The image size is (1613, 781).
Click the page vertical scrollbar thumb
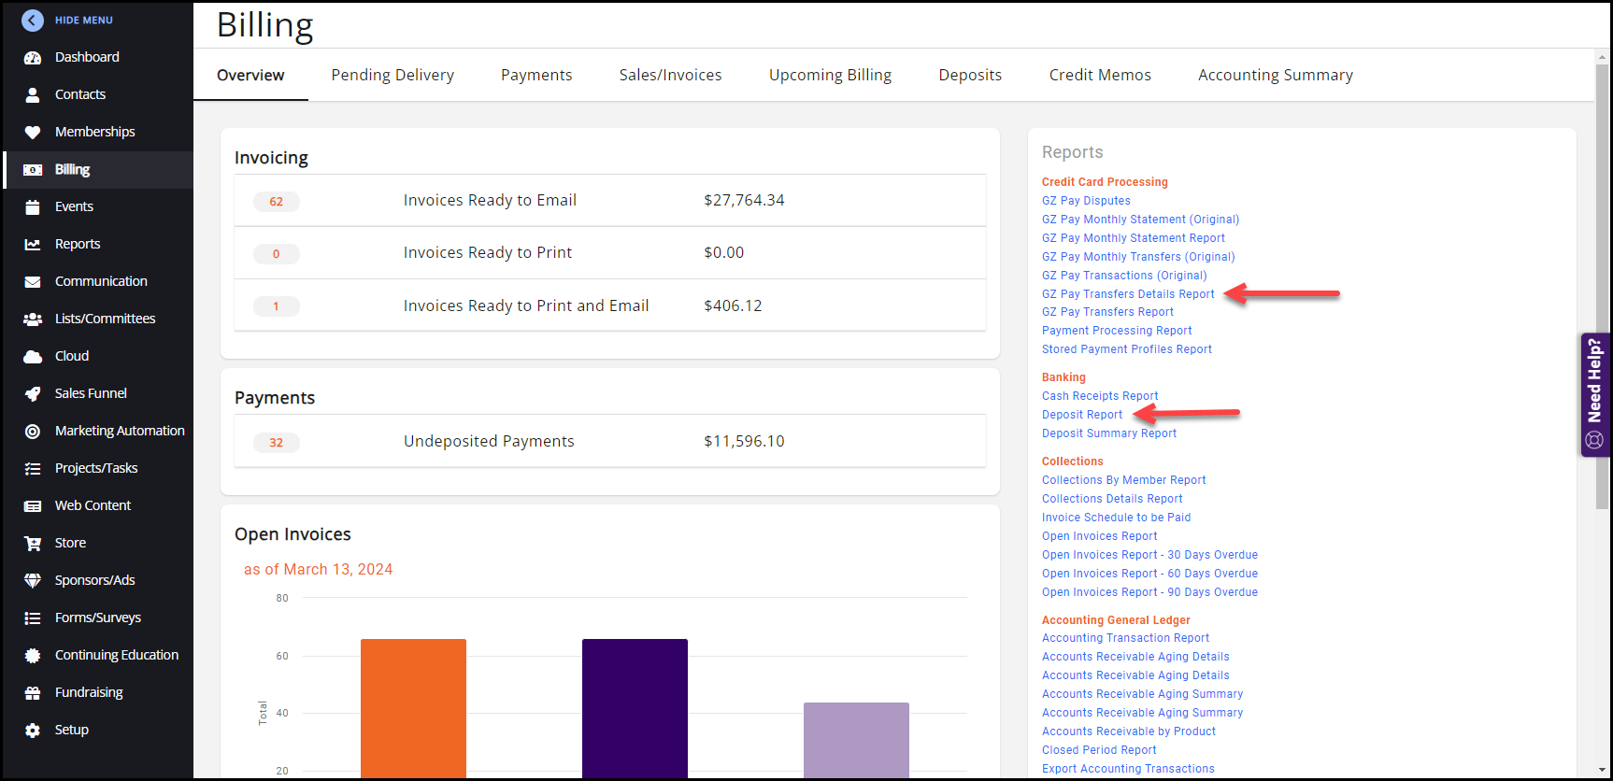pos(1602,286)
